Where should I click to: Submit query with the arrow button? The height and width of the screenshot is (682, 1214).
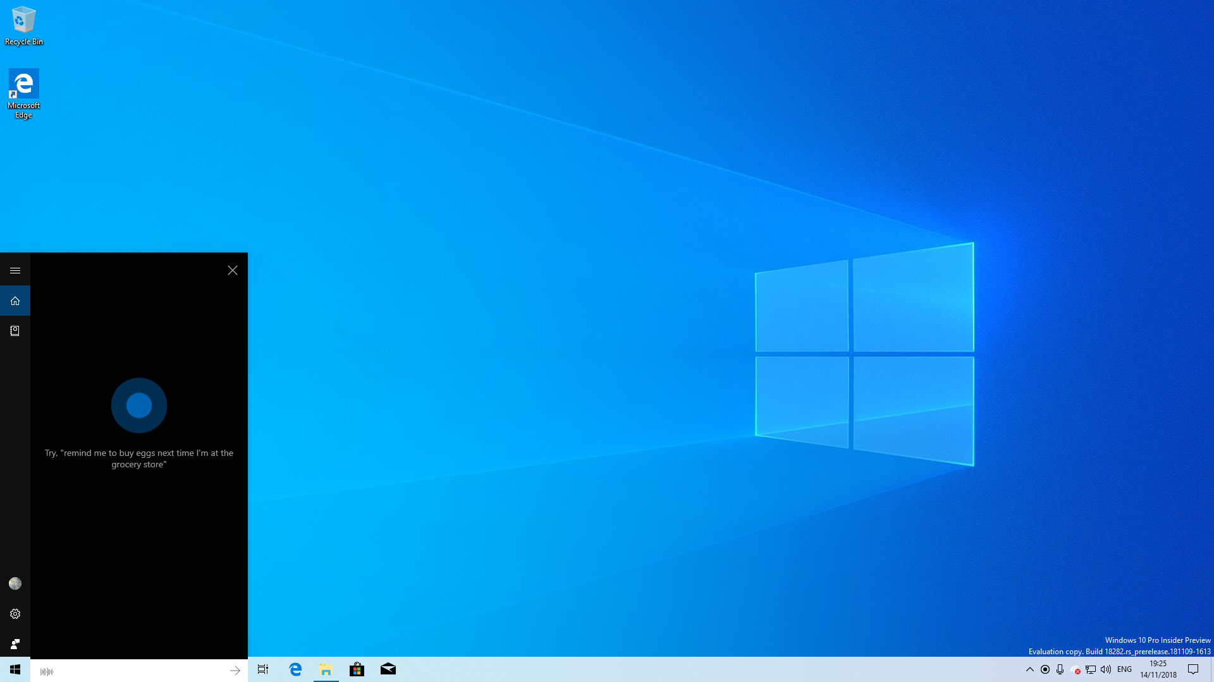click(235, 671)
